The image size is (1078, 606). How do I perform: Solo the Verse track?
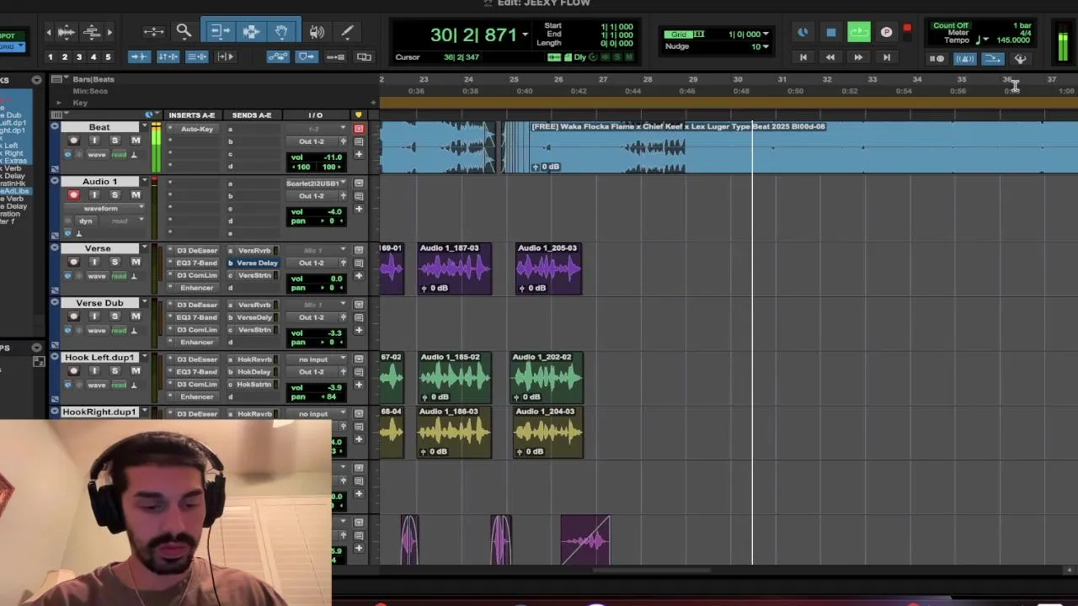coord(115,263)
